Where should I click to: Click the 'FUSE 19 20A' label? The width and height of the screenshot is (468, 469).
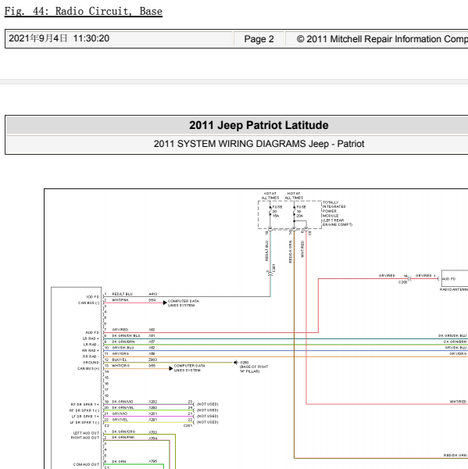pyautogui.click(x=301, y=211)
